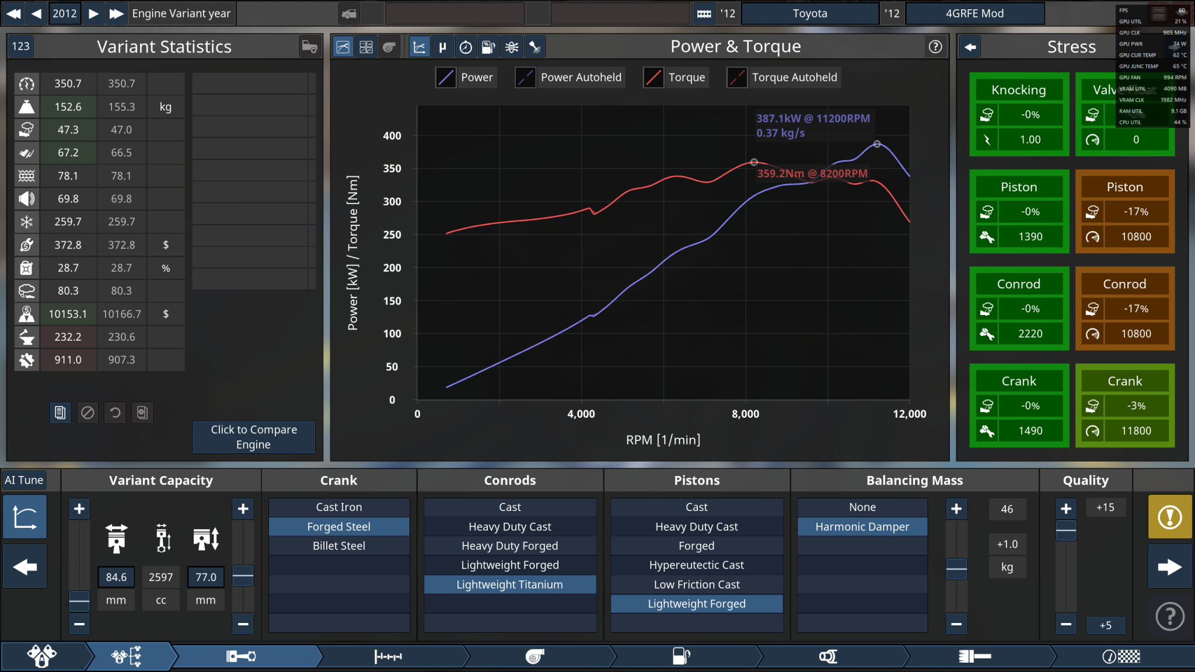This screenshot has width=1195, height=672.
Task: Open the Toyota company selector
Action: click(x=809, y=13)
